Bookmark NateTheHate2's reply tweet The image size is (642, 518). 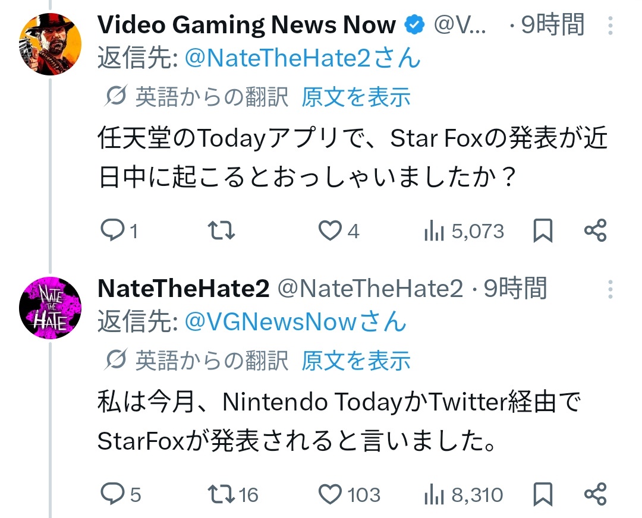[x=542, y=494]
